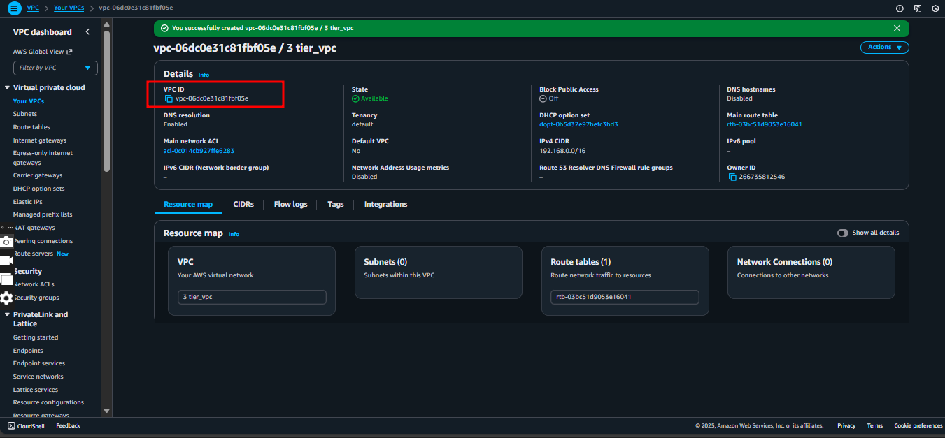Open Elastic IPs in the sidebar
The image size is (945, 438).
[x=28, y=202]
